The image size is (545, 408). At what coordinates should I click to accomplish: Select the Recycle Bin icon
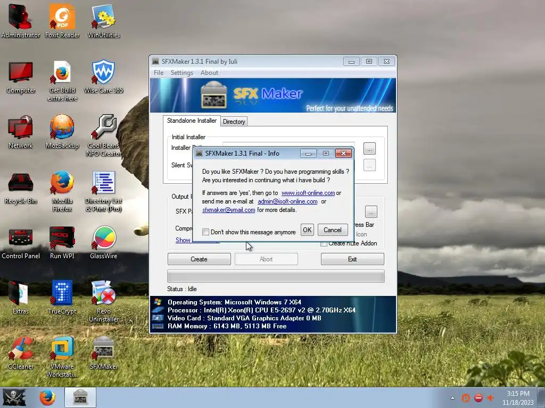[21, 189]
